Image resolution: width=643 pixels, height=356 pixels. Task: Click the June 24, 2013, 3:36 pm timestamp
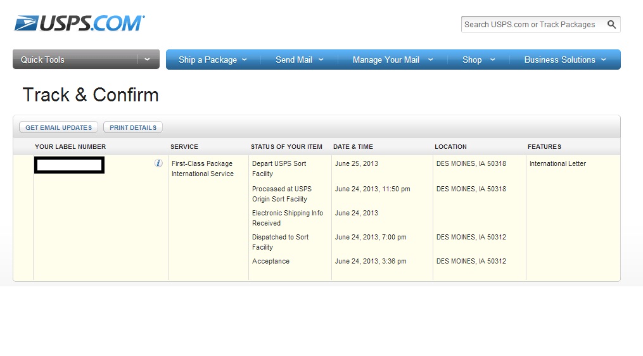[371, 261]
